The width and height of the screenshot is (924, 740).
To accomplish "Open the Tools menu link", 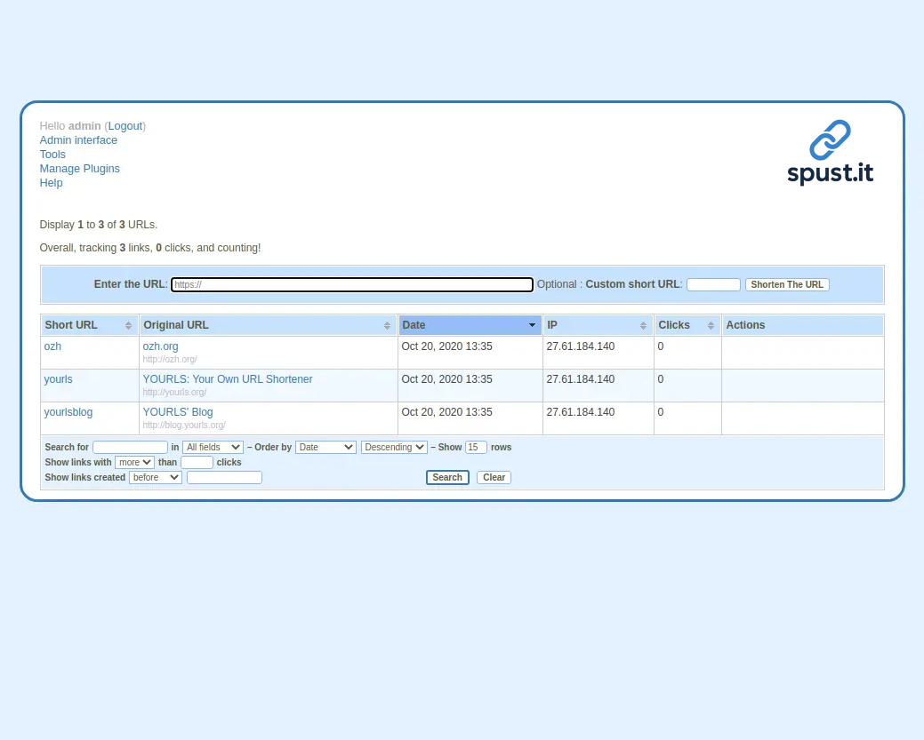I will click(52, 155).
